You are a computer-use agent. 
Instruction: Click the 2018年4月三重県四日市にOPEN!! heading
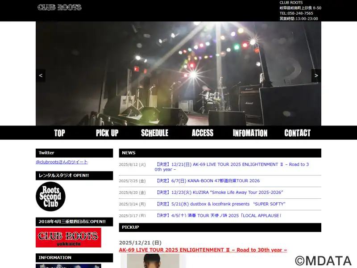[74, 222]
